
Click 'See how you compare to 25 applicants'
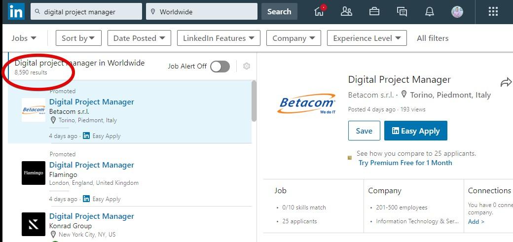[x=416, y=153]
